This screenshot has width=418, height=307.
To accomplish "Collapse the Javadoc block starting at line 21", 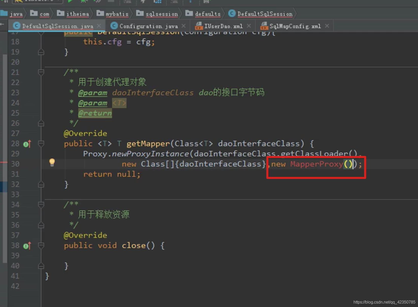I will pos(41,72).
